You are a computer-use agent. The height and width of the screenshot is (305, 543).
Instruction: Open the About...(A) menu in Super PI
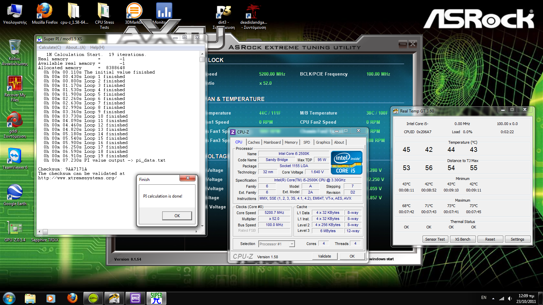click(76, 47)
